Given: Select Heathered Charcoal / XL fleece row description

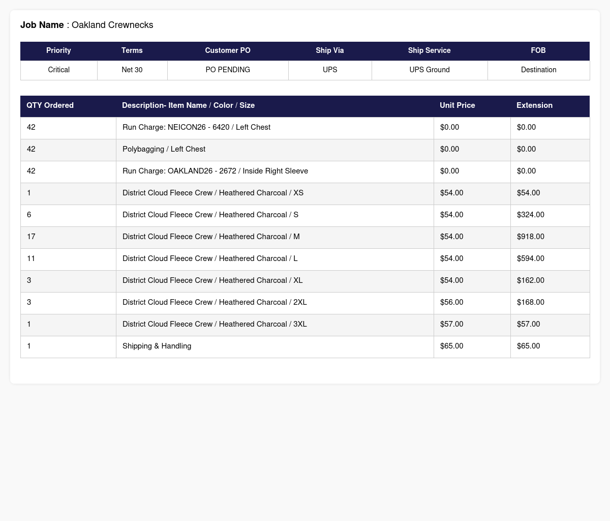Looking at the screenshot, I should [x=212, y=280].
